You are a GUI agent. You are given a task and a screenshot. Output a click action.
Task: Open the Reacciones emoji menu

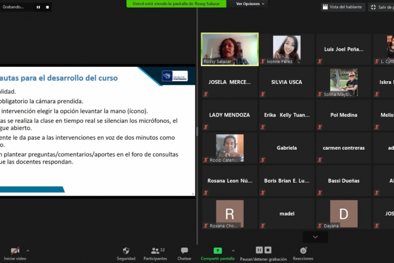tap(303, 251)
